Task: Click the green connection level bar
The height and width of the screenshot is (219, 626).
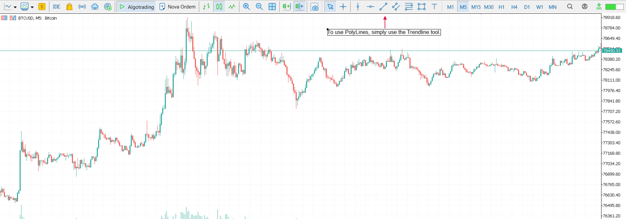Action: 615,7
